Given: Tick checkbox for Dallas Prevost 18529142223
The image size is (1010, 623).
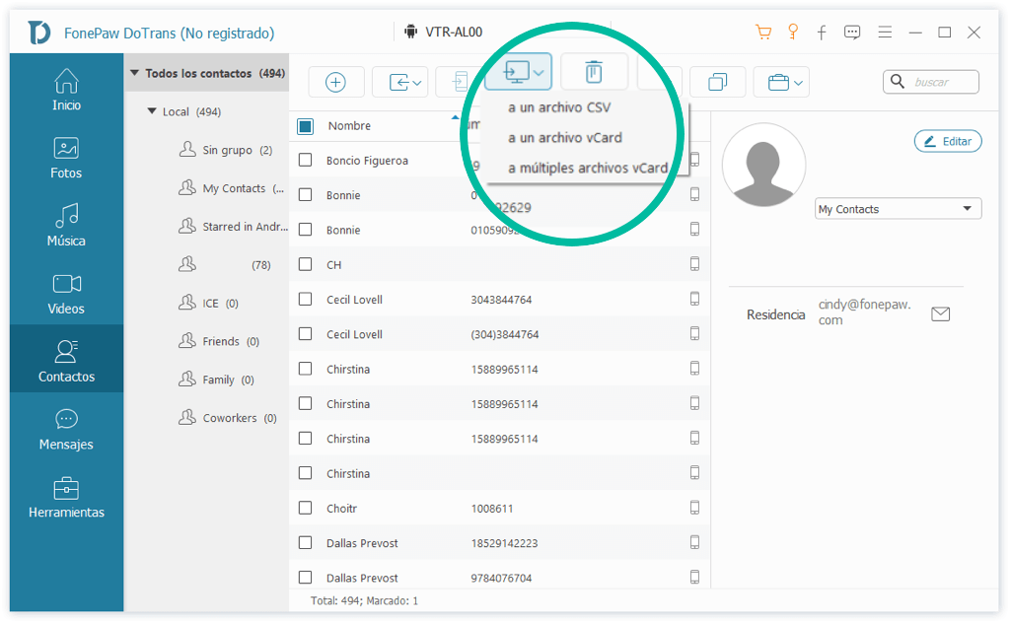Looking at the screenshot, I should click(306, 542).
